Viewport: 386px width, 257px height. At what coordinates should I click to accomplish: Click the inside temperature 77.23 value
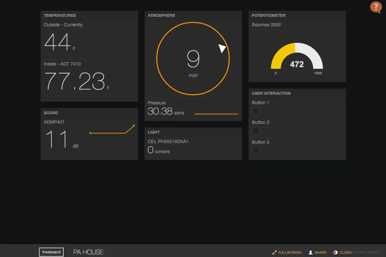[75, 81]
